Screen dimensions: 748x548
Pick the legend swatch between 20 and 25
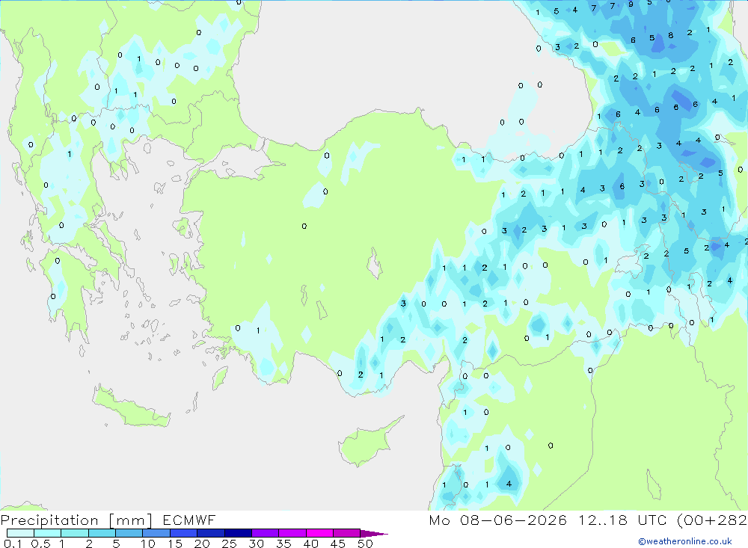tap(210, 533)
